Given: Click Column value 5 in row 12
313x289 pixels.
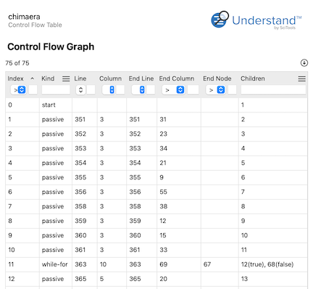Looking at the screenshot, I should [x=101, y=279].
